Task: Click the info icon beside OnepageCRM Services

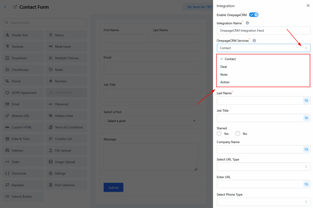Action: pyautogui.click(x=254, y=41)
